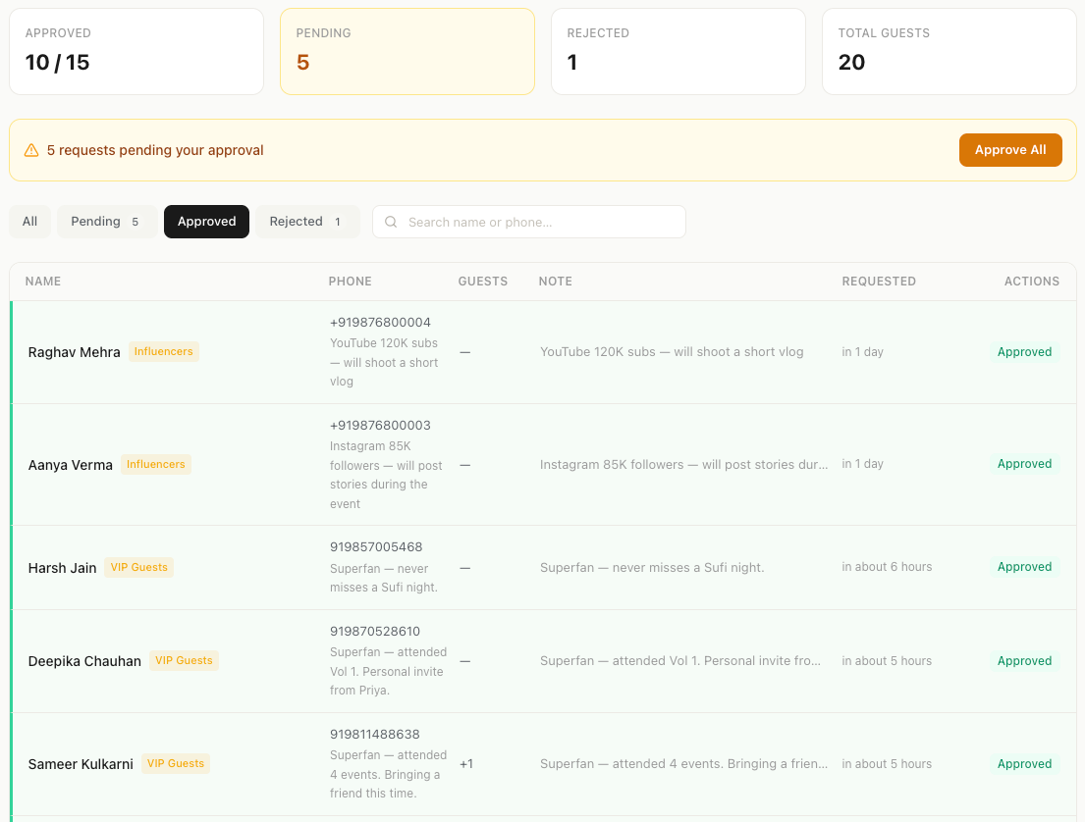This screenshot has width=1085, height=822.
Task: Click the Total Guests summary card
Action: pyautogui.click(x=949, y=52)
